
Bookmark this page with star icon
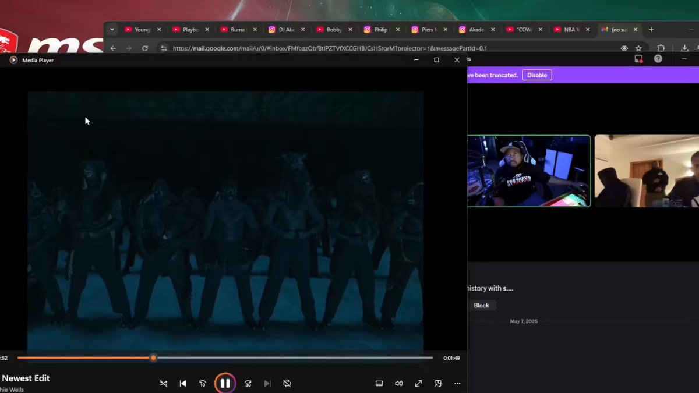638,48
